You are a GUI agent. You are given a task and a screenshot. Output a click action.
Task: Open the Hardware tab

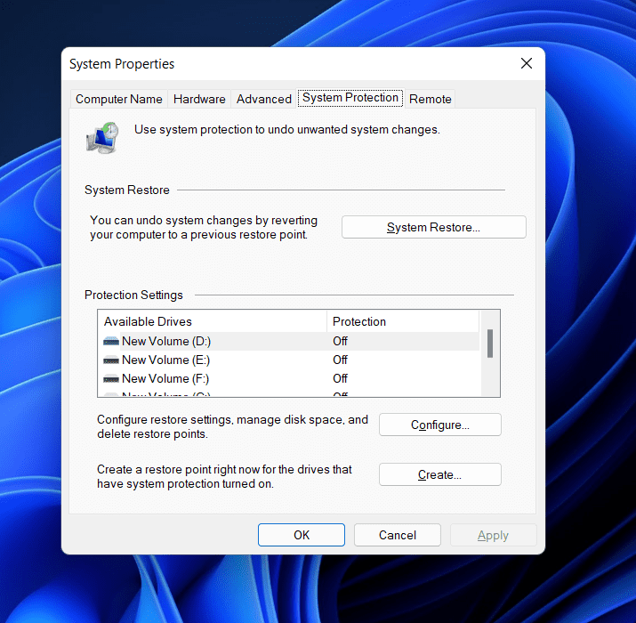(x=199, y=99)
